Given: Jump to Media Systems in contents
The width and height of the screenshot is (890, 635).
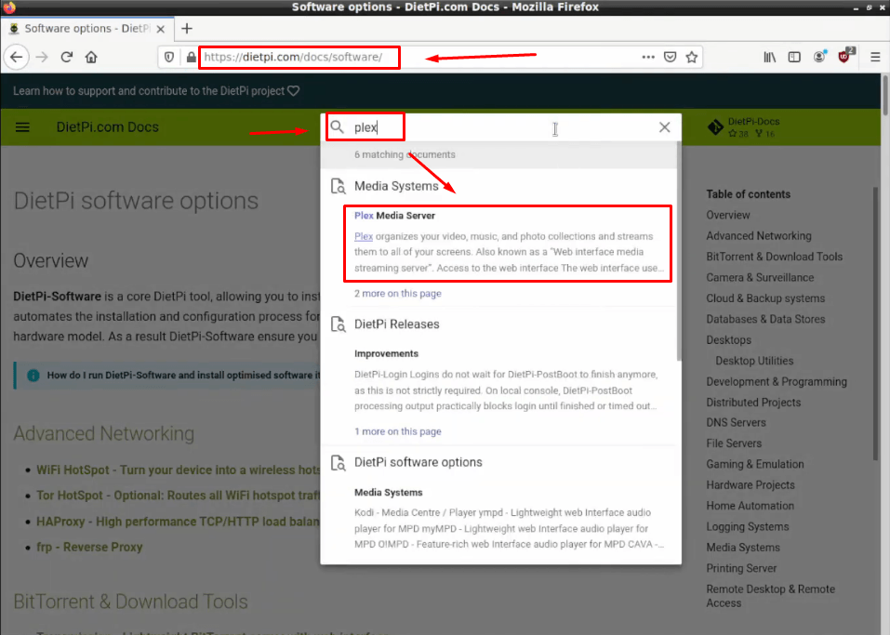Looking at the screenshot, I should tap(743, 548).
